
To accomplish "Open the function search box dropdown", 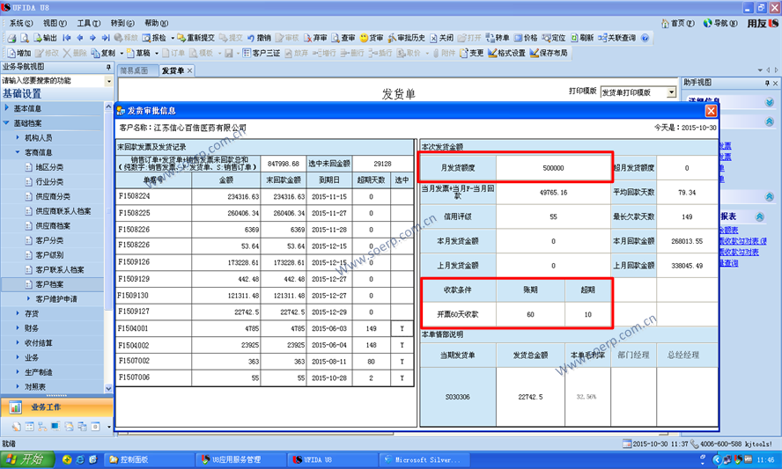I will tap(108, 81).
